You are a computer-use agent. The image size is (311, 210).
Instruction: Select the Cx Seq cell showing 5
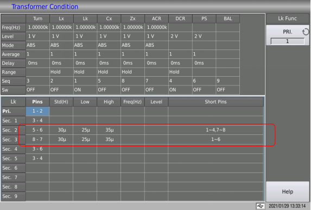pyautogui.click(x=109, y=81)
